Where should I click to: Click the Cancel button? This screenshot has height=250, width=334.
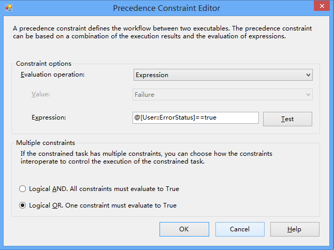point(240,229)
